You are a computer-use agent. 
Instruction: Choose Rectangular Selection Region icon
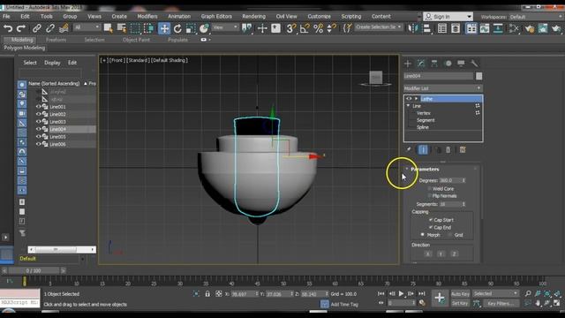click(135, 28)
